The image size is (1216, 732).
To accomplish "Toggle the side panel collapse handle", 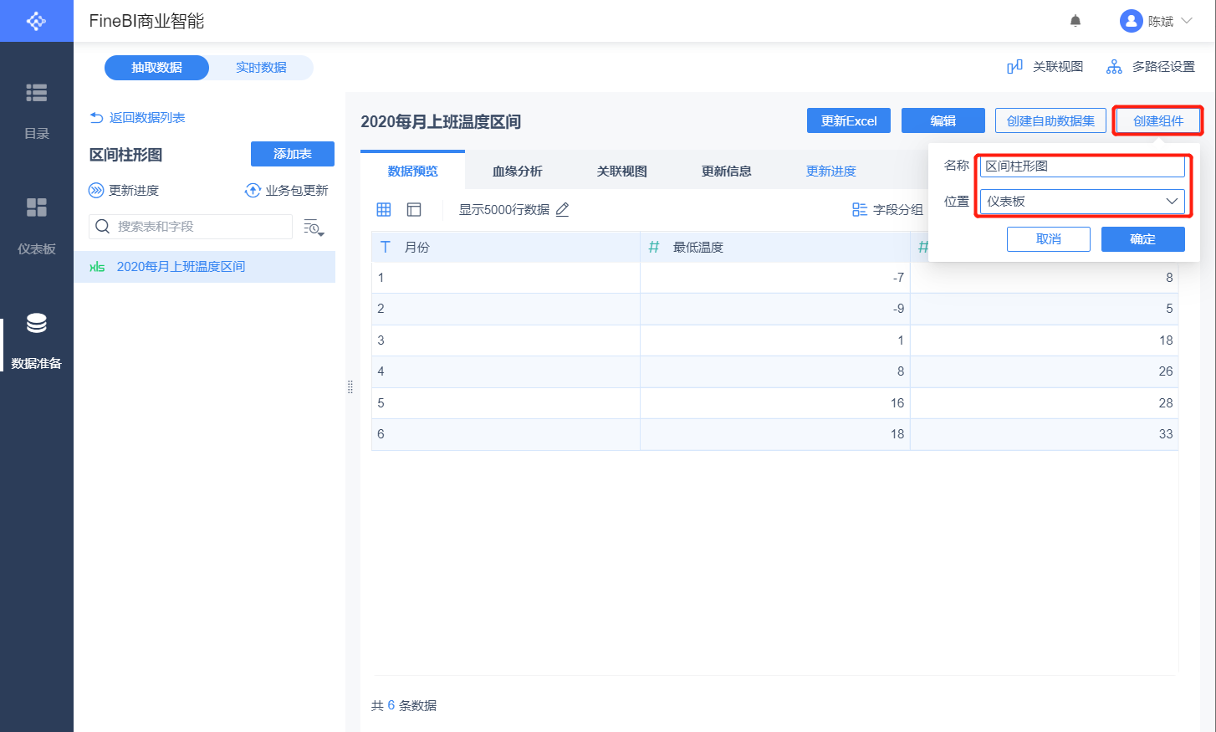I will [x=350, y=387].
